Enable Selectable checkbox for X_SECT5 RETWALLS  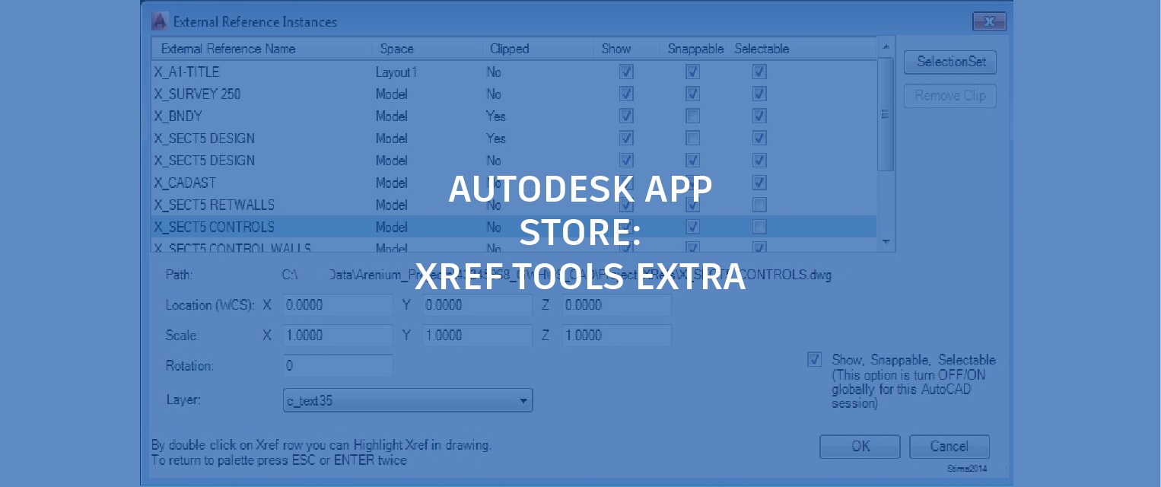coord(759,205)
